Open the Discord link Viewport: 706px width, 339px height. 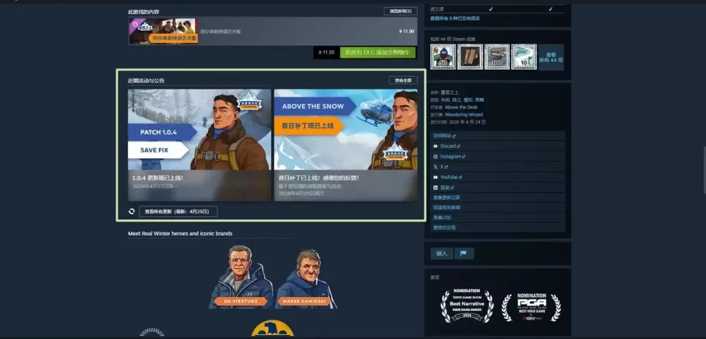point(447,146)
